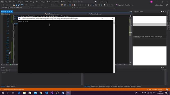Pin the Program.cs tab
The height and width of the screenshot is (95, 170).
coord(10,12)
